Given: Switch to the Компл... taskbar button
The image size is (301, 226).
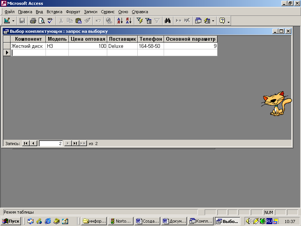Looking at the screenshot, I should click(201, 221).
